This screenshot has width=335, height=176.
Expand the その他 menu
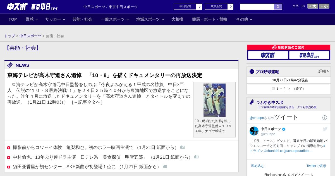coord(244,19)
